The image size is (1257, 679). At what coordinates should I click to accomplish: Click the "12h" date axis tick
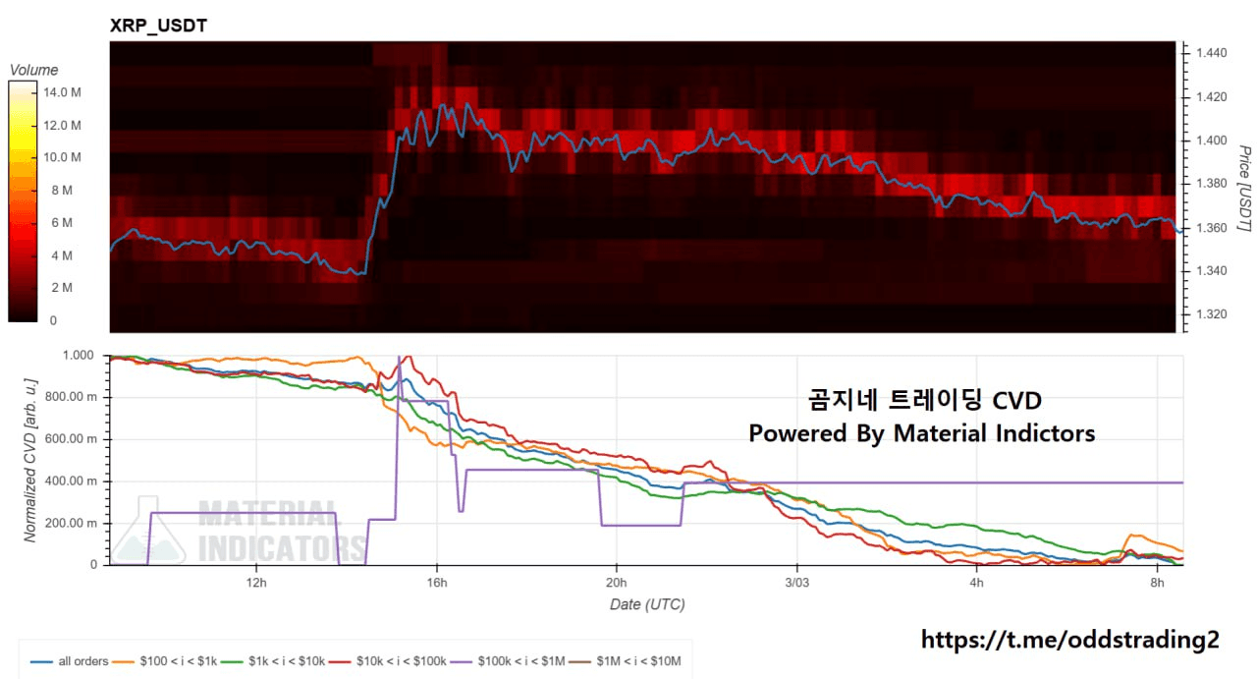(256, 584)
